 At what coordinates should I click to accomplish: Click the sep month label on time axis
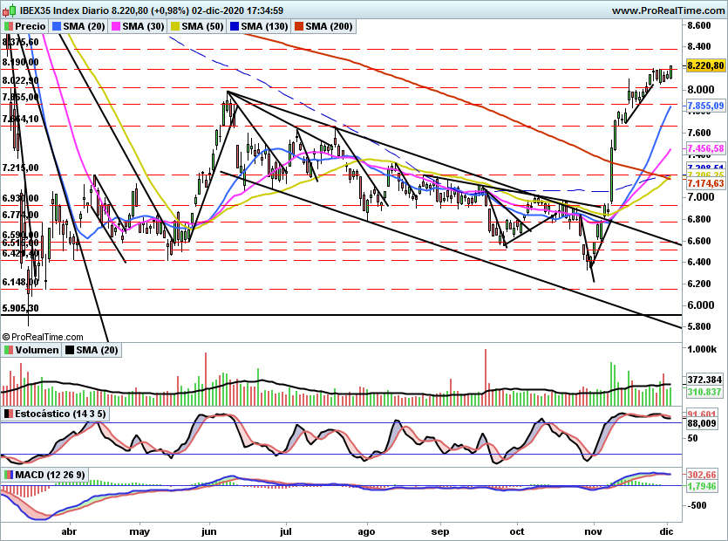click(x=440, y=531)
